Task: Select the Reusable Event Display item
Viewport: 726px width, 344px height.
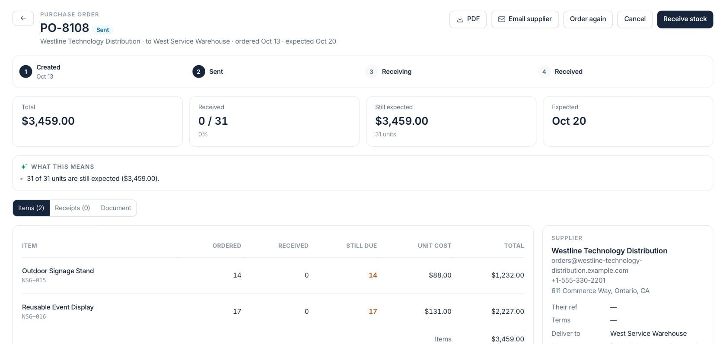Action: [58, 307]
